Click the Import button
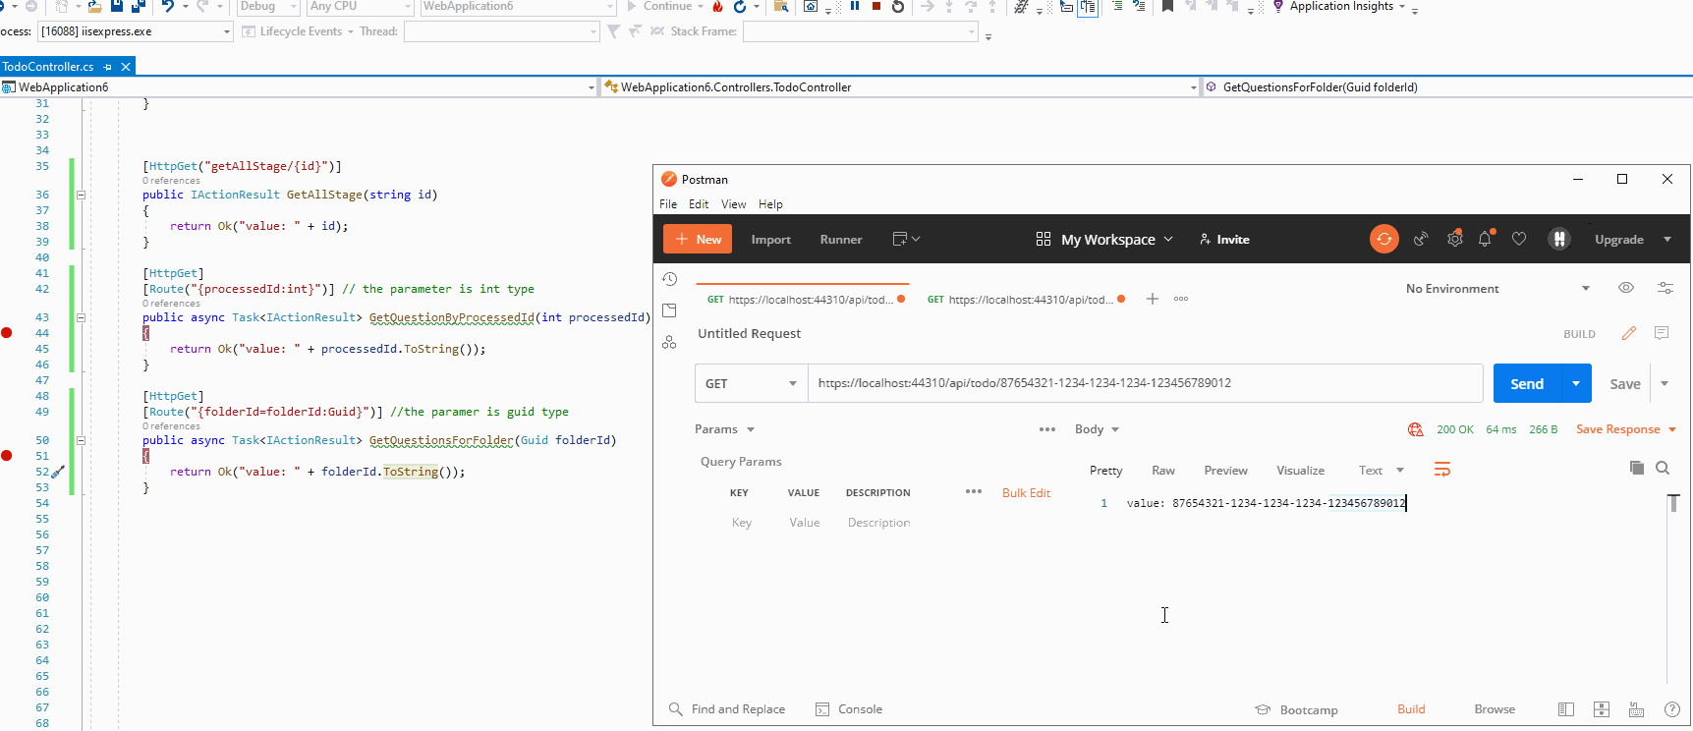The height and width of the screenshot is (731, 1693). point(771,239)
